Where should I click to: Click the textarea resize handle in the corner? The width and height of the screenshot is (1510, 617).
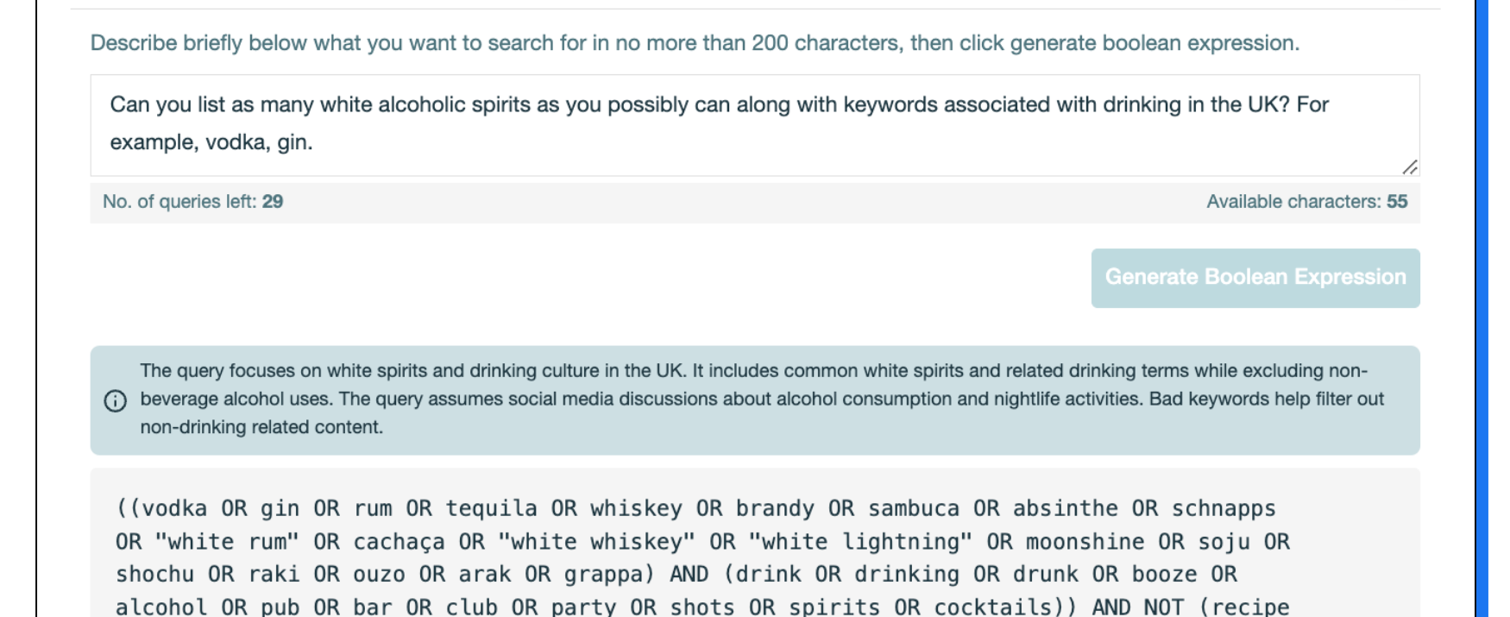pos(1409,167)
